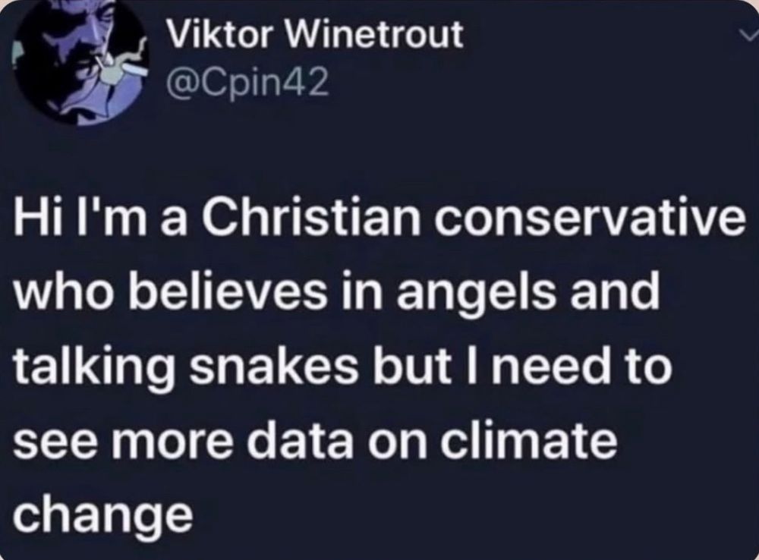Click the word "more" in the tweet
Screen dimensions: 759x560
tap(208, 442)
